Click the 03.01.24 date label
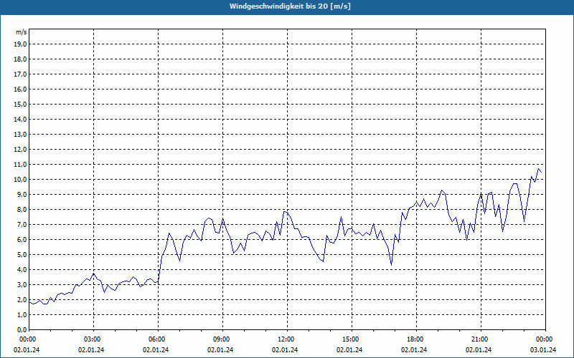574x358 pixels. (x=543, y=350)
